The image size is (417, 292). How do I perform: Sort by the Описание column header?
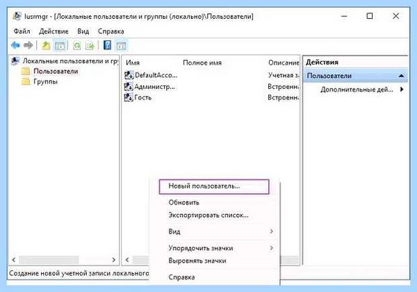point(284,63)
